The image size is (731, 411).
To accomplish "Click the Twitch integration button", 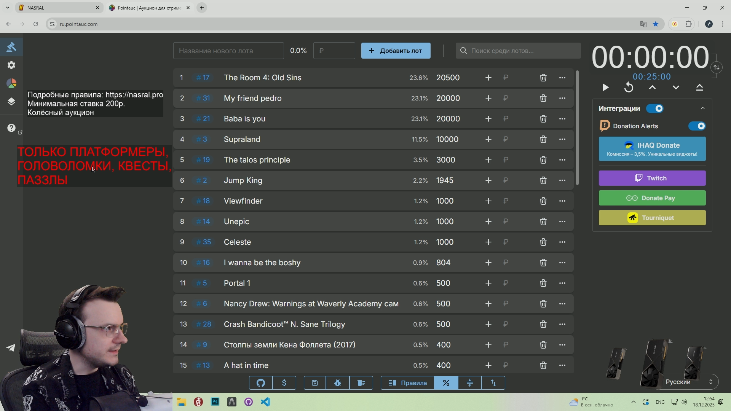I will pyautogui.click(x=652, y=178).
